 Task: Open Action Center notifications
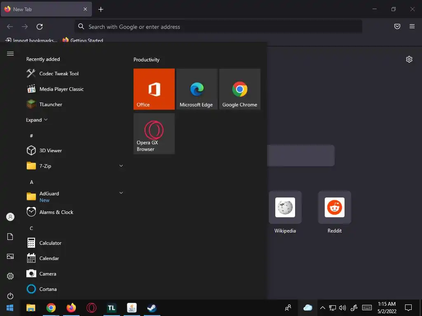408,308
